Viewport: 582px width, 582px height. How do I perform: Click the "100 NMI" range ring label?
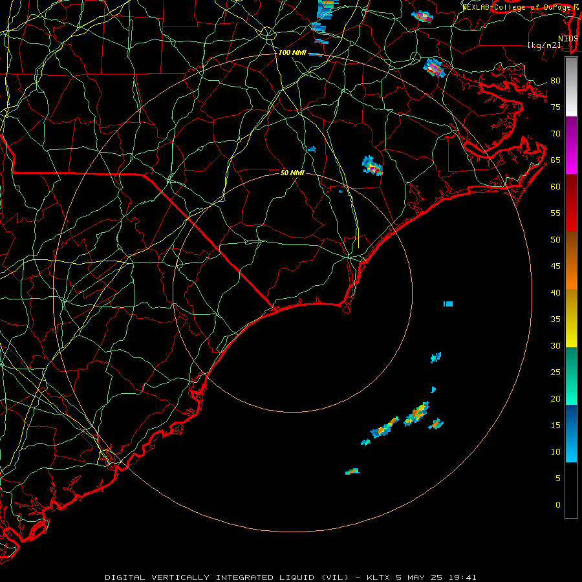[292, 52]
